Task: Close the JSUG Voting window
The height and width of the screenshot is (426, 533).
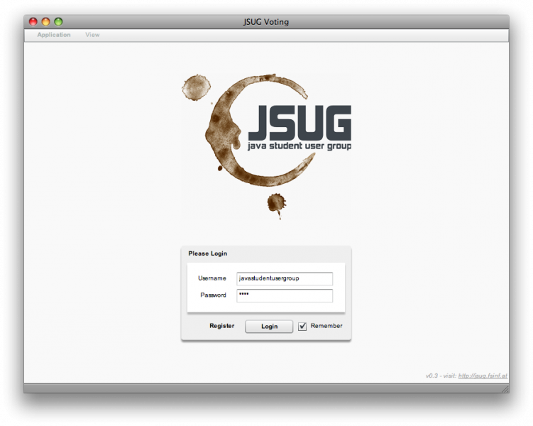Action: coord(33,22)
